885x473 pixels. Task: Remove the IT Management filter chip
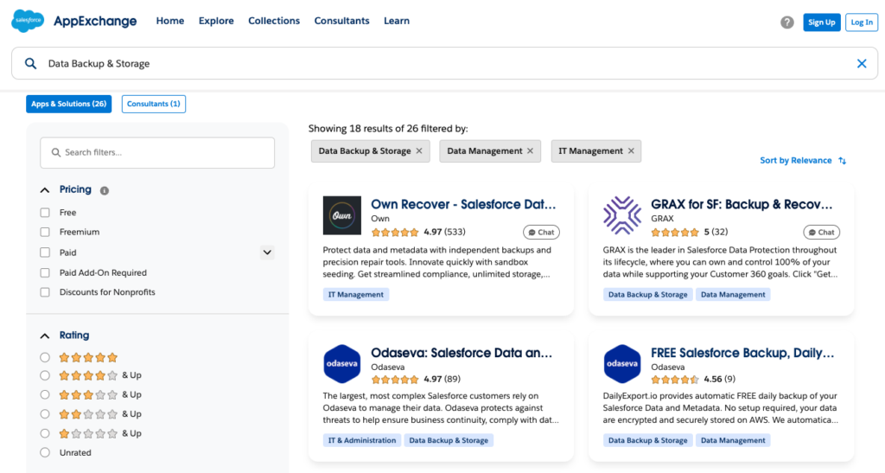coord(631,151)
